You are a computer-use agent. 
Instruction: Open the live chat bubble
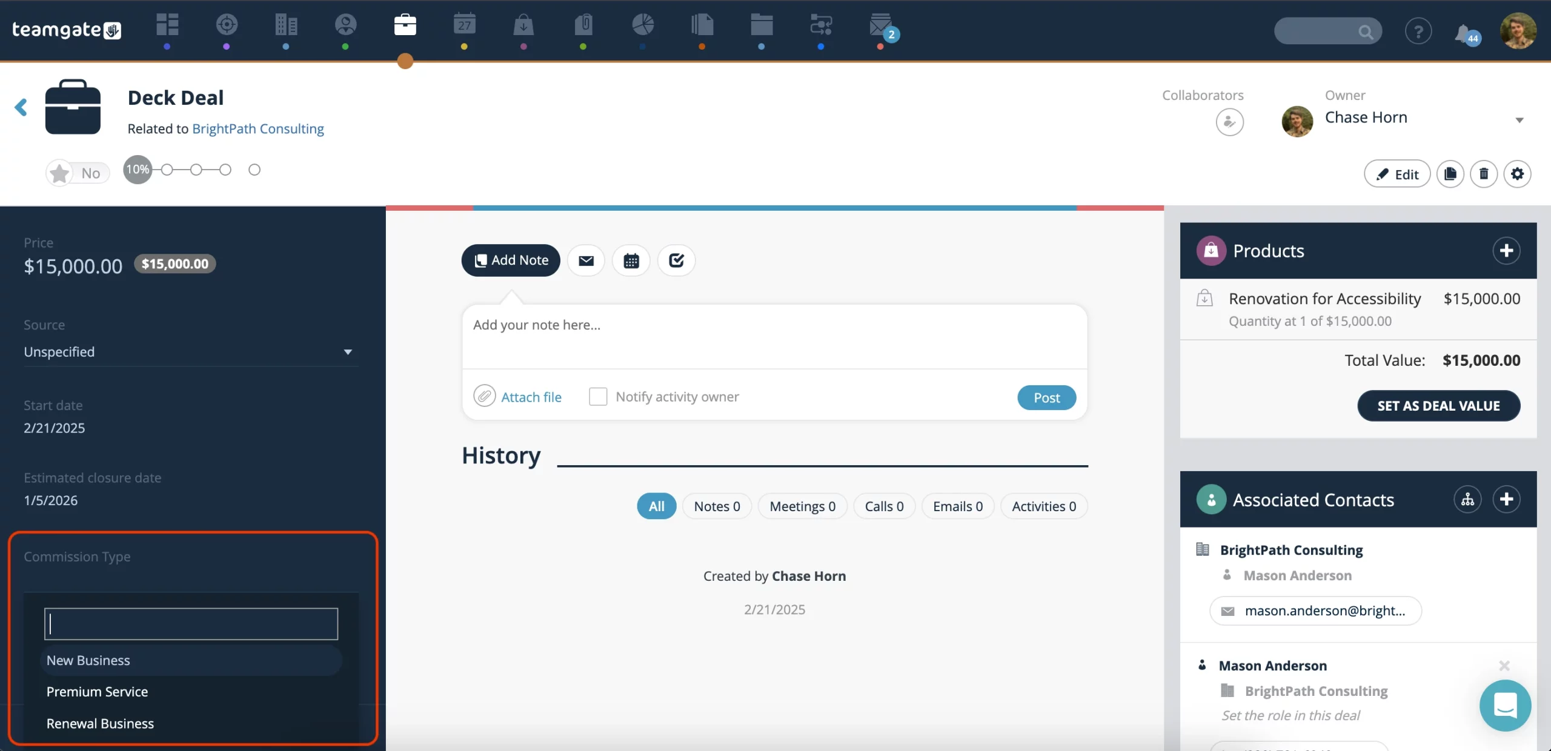[x=1505, y=706]
